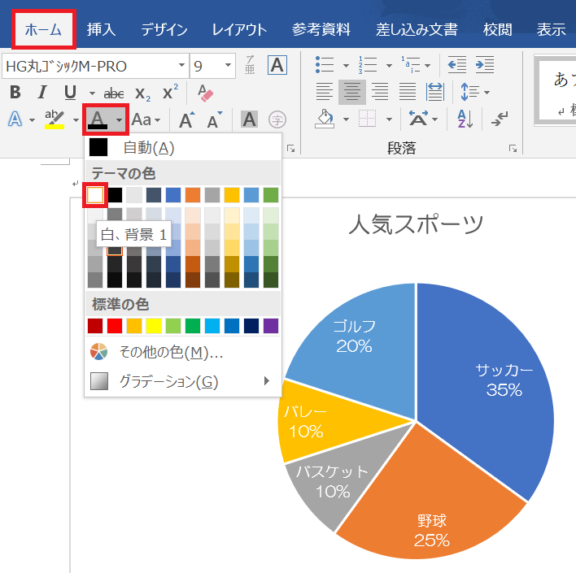
Task: Click Distribute text alignment icon
Action: coord(435,92)
